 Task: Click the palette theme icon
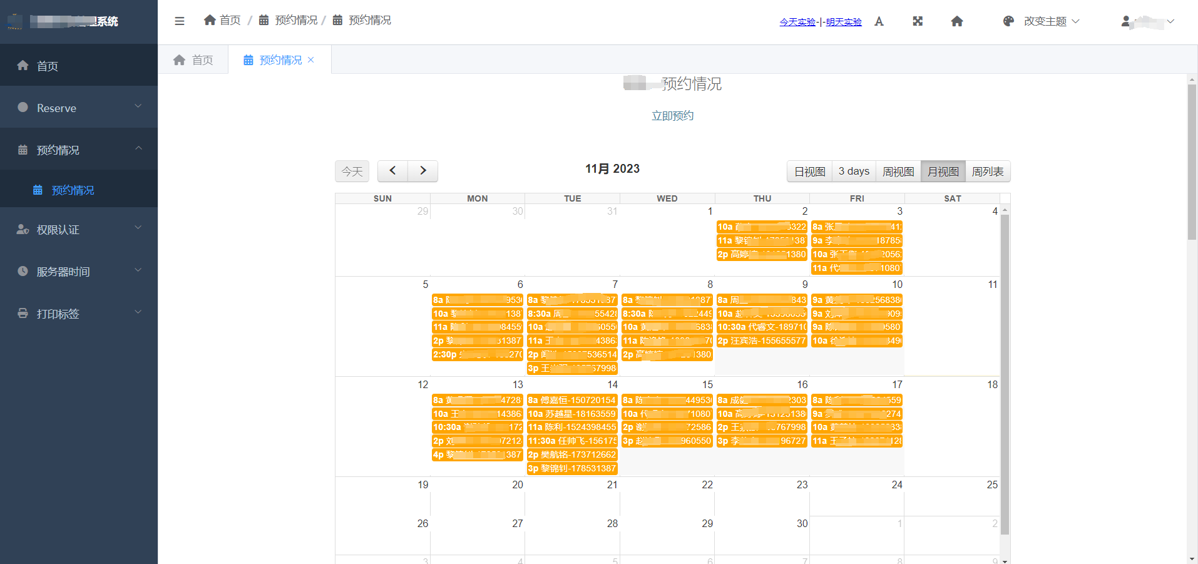1008,21
